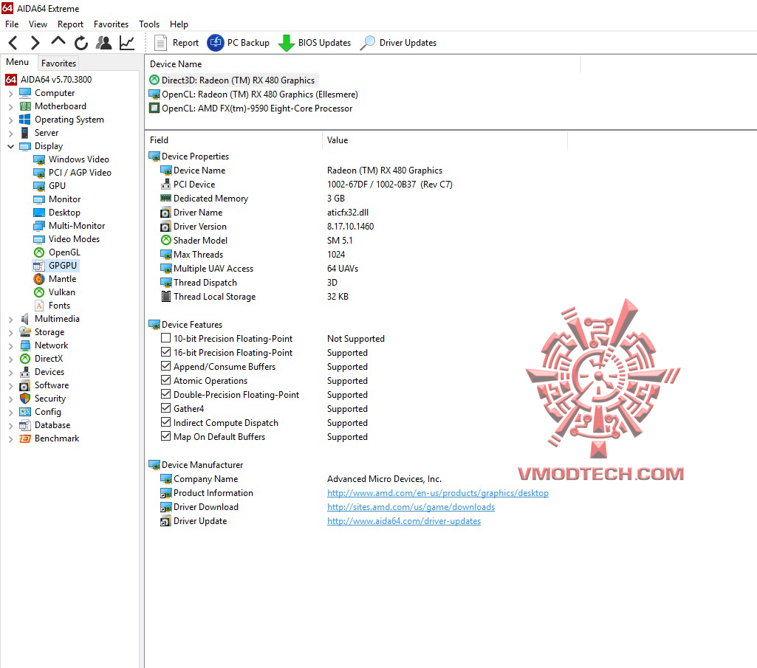Expand the Computer tree node
The width and height of the screenshot is (757, 668).
point(10,94)
